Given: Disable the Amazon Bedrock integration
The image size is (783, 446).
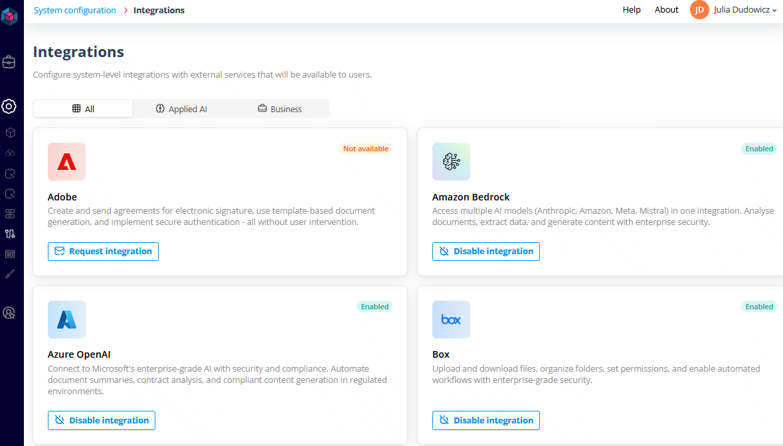Looking at the screenshot, I should coord(485,251).
